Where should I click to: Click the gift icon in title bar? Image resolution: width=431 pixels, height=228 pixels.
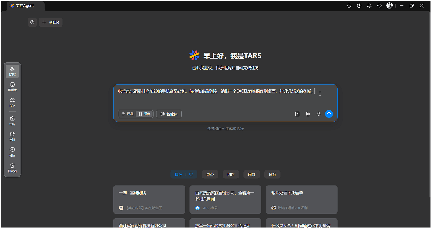pos(349,6)
